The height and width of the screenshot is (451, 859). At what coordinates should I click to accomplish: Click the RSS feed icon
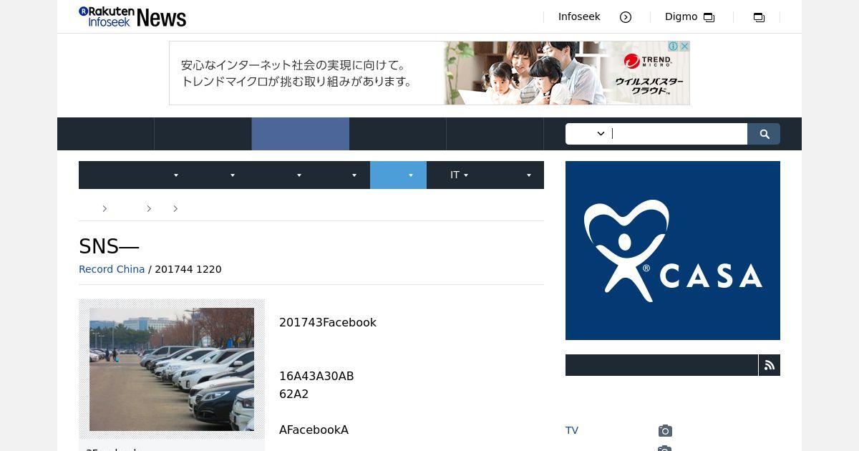770,365
